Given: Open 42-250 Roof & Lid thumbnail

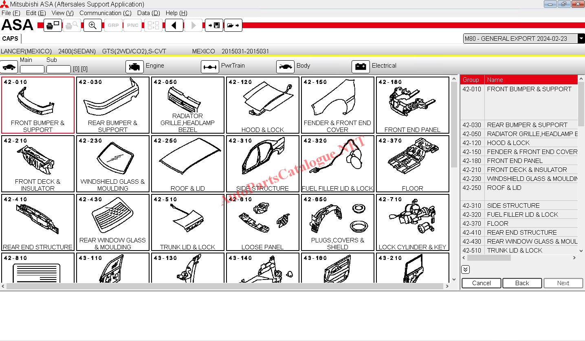Looking at the screenshot, I should pos(188,164).
